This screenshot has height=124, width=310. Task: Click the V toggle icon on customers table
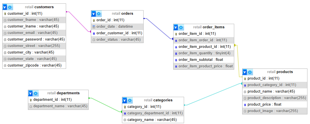coord(5,7)
